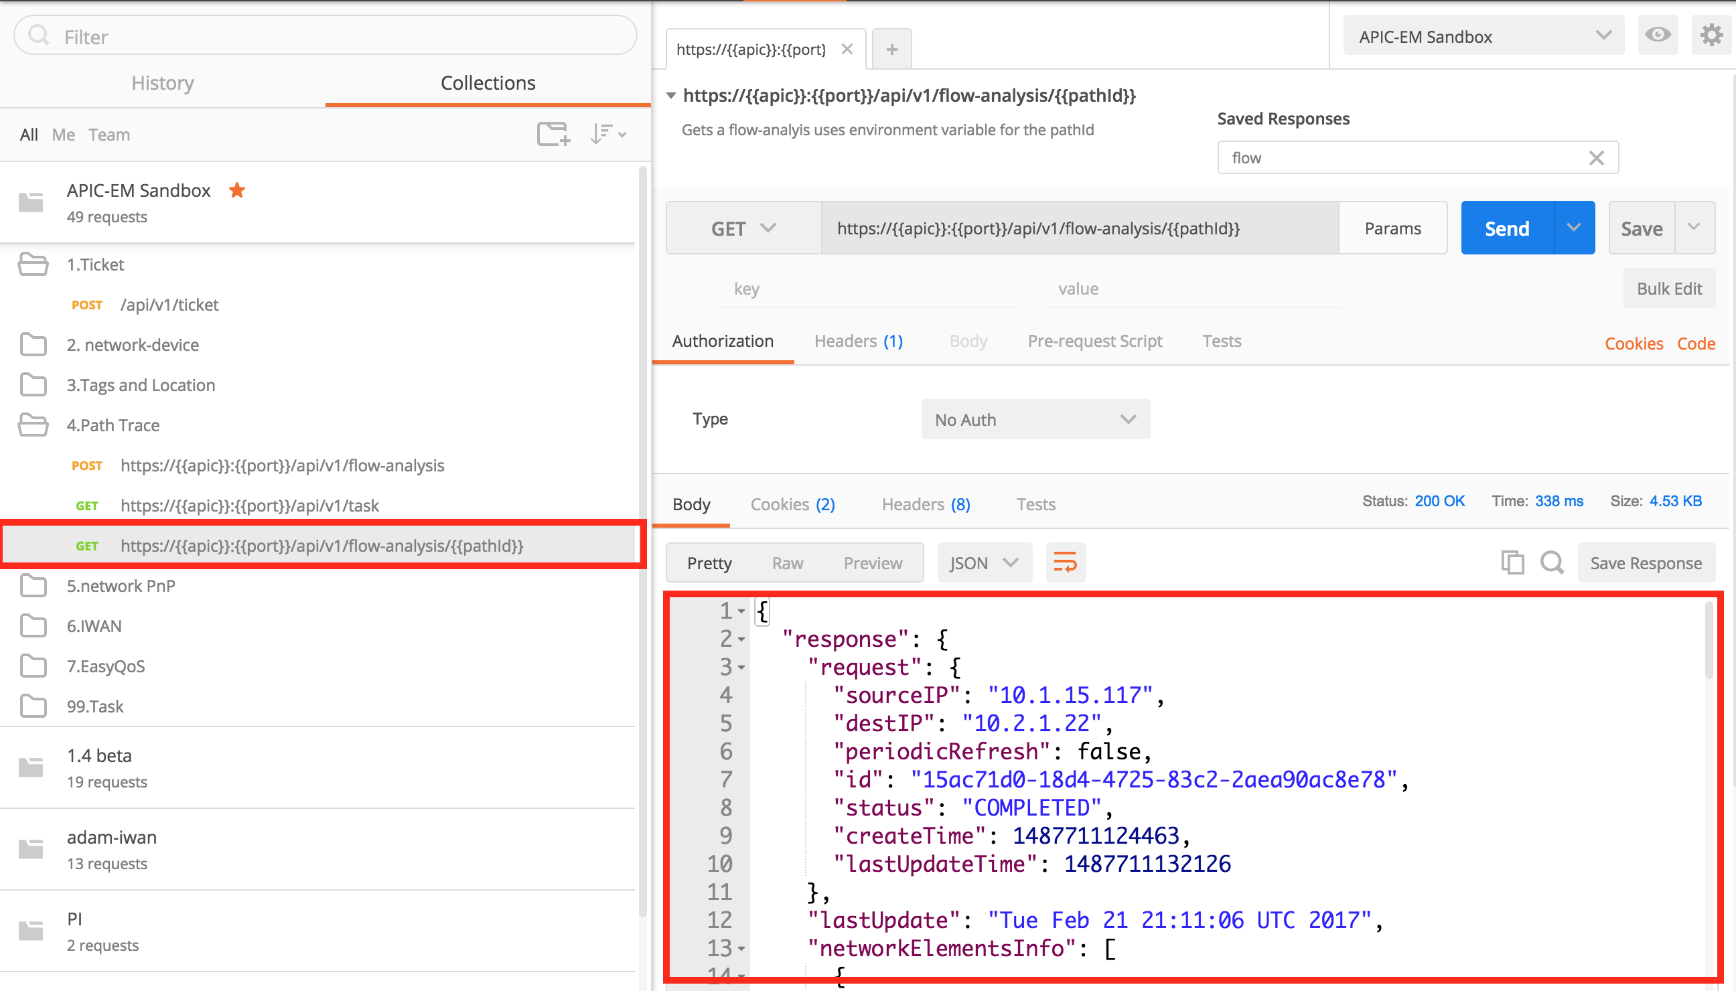
Task: Open the 4.Path Trace folder icon
Action: click(x=33, y=425)
